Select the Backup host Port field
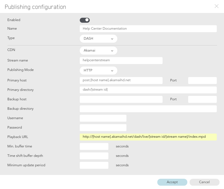Screen dimensions: 224x189 (x=202, y=99)
